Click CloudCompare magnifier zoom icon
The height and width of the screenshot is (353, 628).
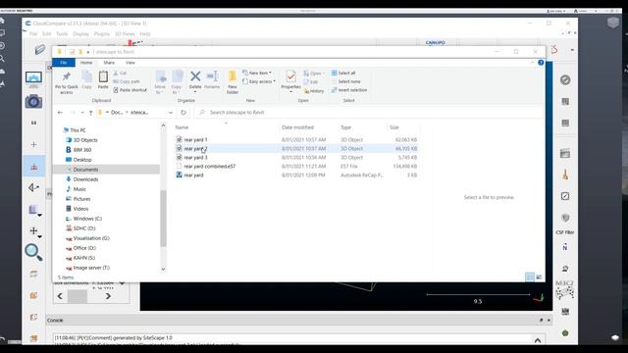click(33, 252)
